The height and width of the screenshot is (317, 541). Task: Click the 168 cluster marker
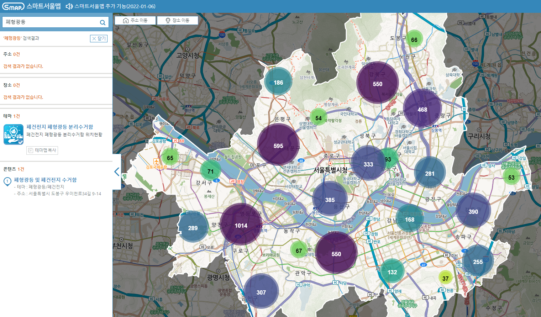(x=410, y=218)
